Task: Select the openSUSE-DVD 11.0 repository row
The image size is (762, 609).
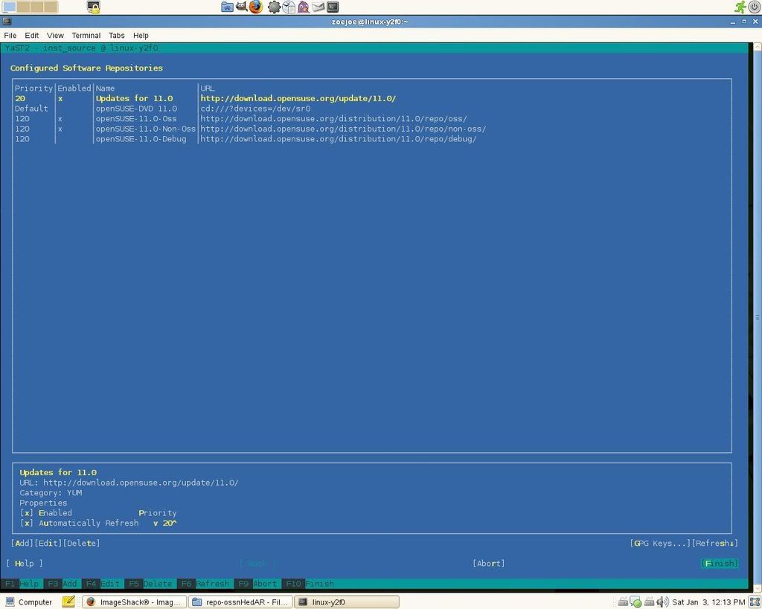Action: point(372,109)
